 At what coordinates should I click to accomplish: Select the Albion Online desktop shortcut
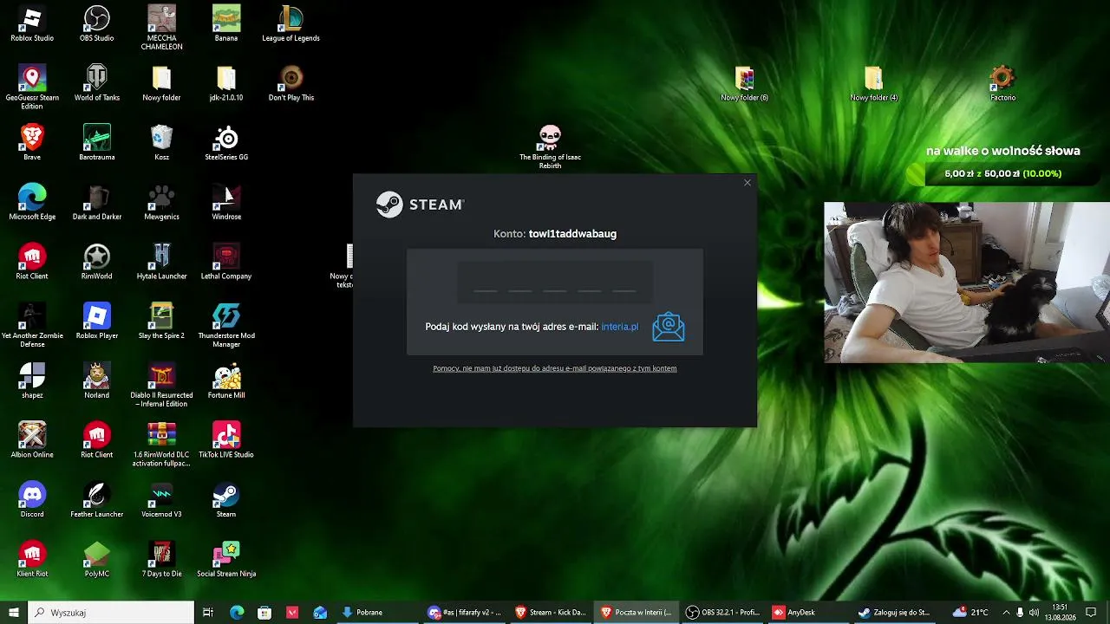[x=32, y=441]
